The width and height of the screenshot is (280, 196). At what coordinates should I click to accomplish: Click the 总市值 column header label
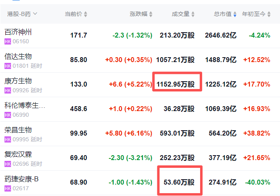tap(223, 14)
